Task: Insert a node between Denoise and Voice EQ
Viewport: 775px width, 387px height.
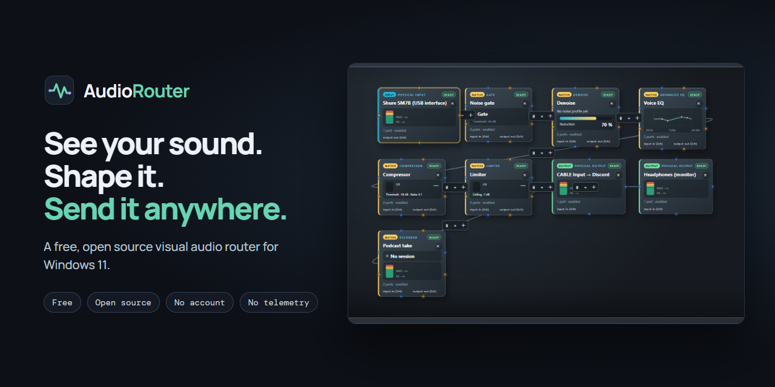Action: pos(637,118)
